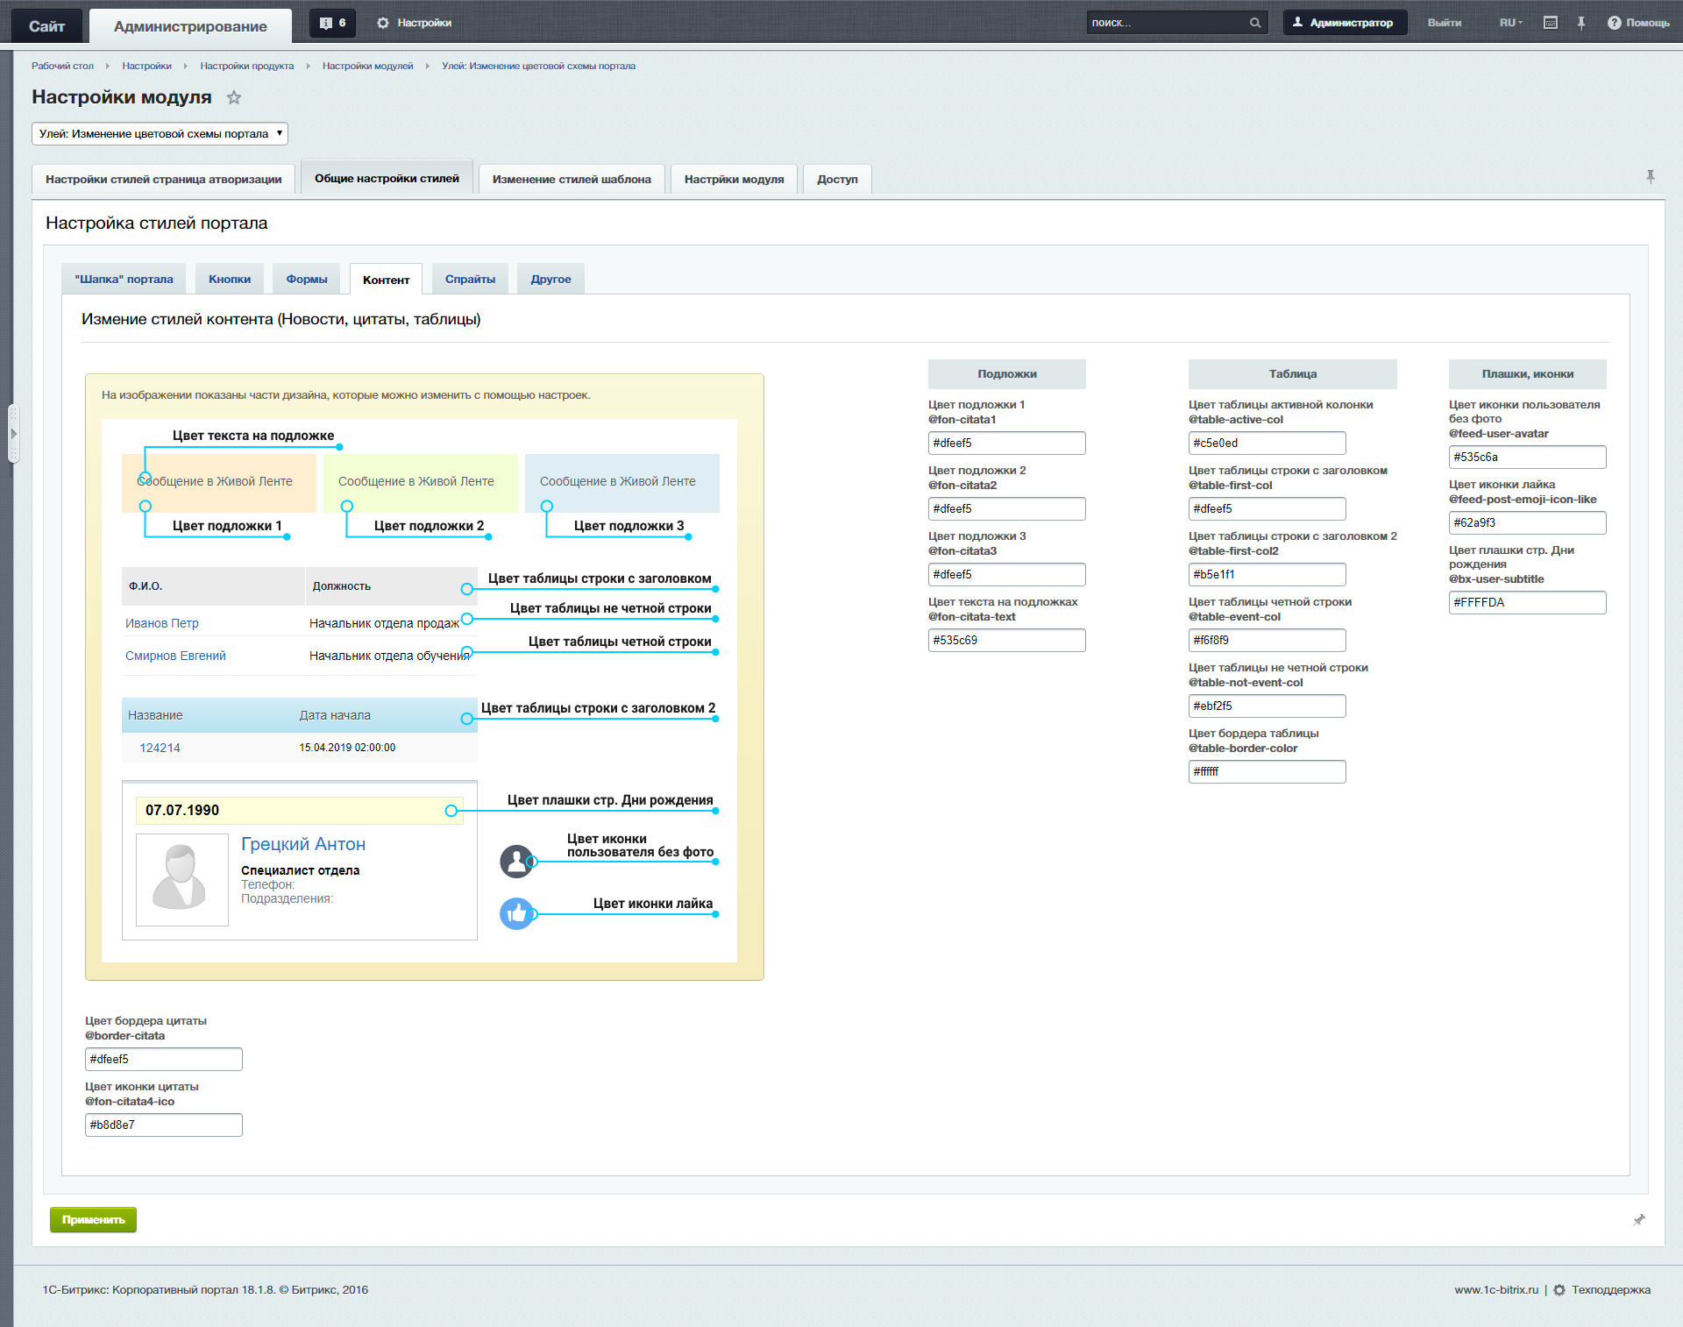Open the RU language dropdown
This screenshot has height=1327, width=1683.
1510,23
